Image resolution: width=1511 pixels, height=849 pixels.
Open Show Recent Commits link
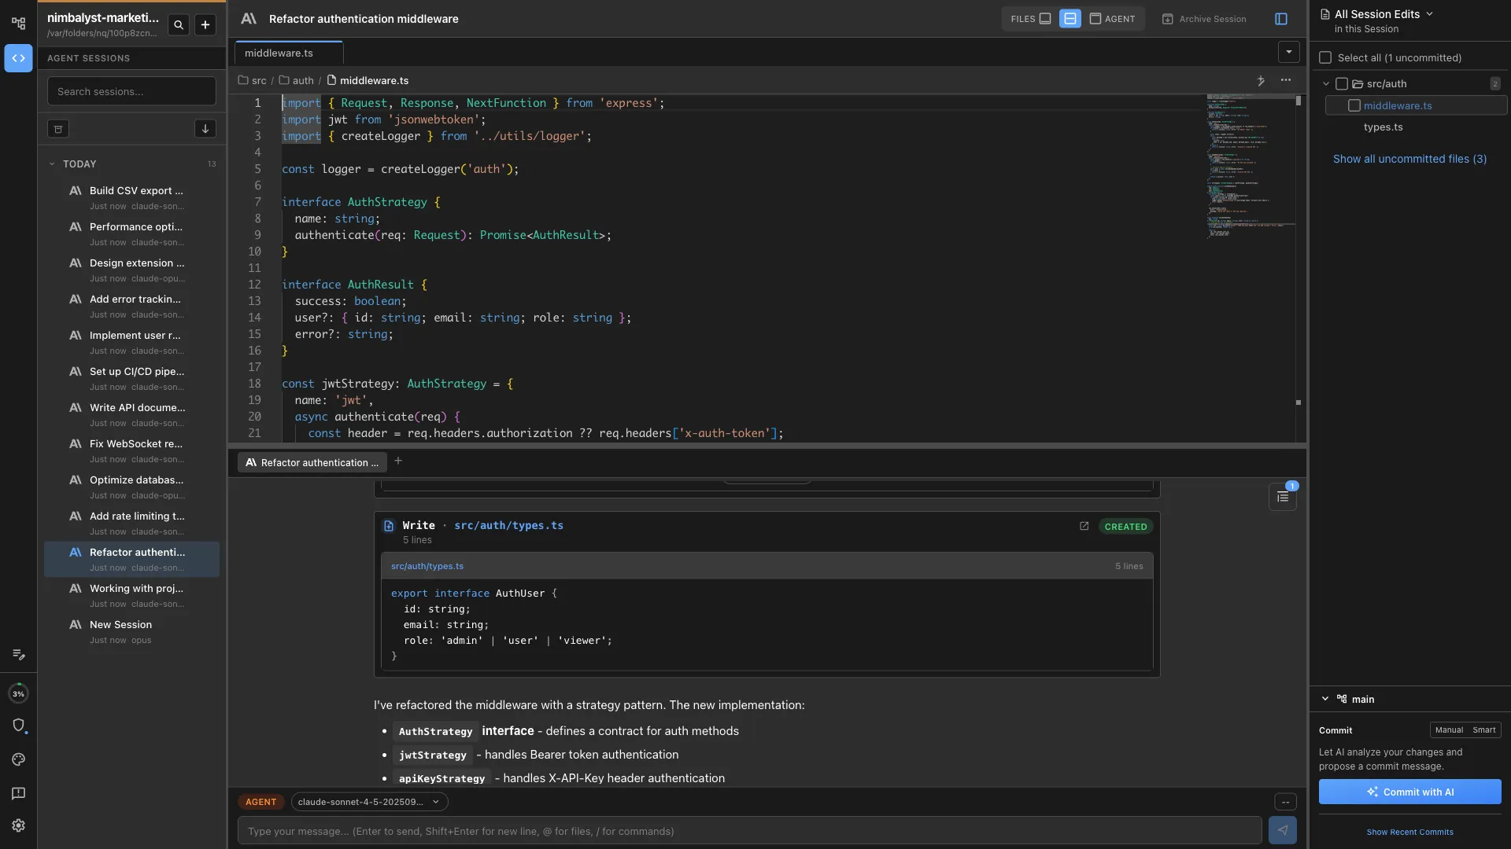click(x=1409, y=832)
